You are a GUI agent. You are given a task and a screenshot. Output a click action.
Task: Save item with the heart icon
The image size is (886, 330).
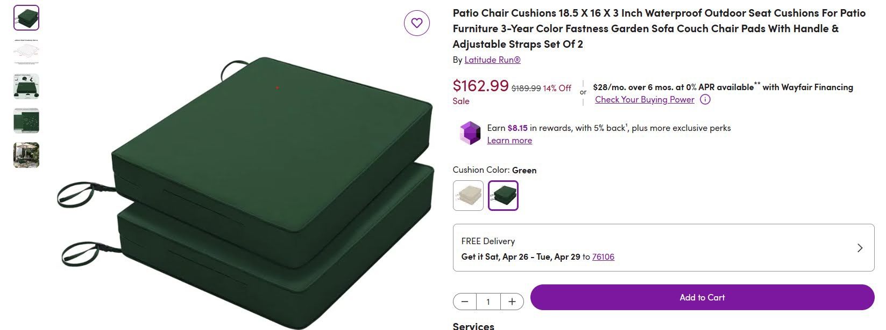point(416,23)
